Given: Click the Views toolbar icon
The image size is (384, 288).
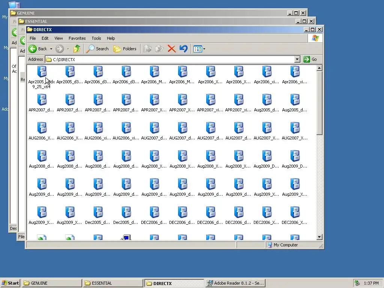Looking at the screenshot, I should 198,49.
